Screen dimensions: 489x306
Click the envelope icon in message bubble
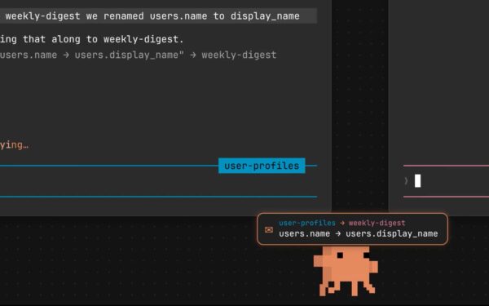click(x=268, y=230)
